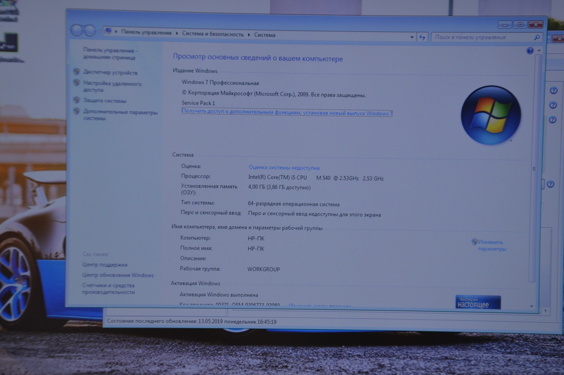Click lowest help question icon in background window

point(550,184)
